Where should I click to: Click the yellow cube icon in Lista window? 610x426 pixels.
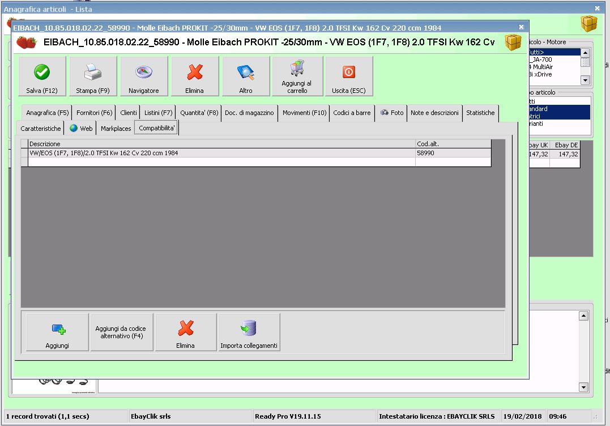tap(589, 24)
